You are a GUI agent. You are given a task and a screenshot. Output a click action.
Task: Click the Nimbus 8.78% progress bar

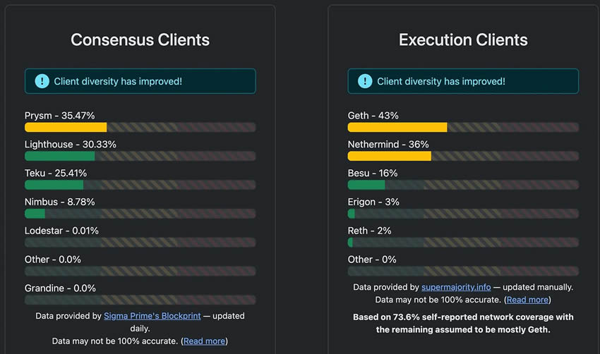click(x=140, y=213)
